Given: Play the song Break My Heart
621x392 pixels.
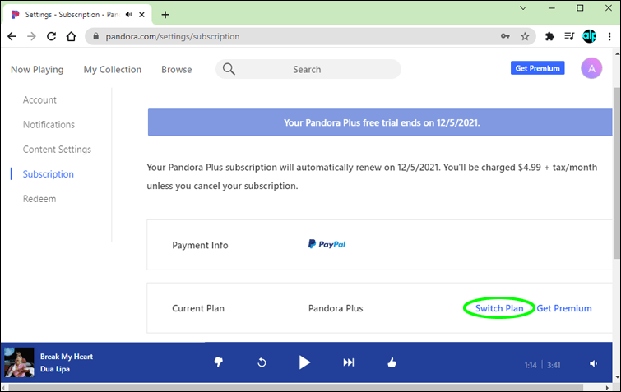Looking at the screenshot, I should coord(304,362).
